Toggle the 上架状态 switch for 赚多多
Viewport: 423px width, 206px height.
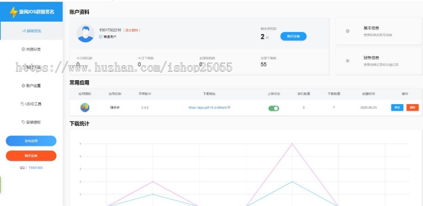(274, 108)
